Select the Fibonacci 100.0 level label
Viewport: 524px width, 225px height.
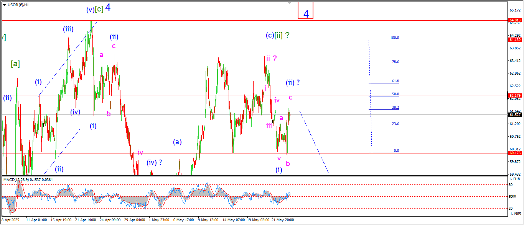(394, 38)
